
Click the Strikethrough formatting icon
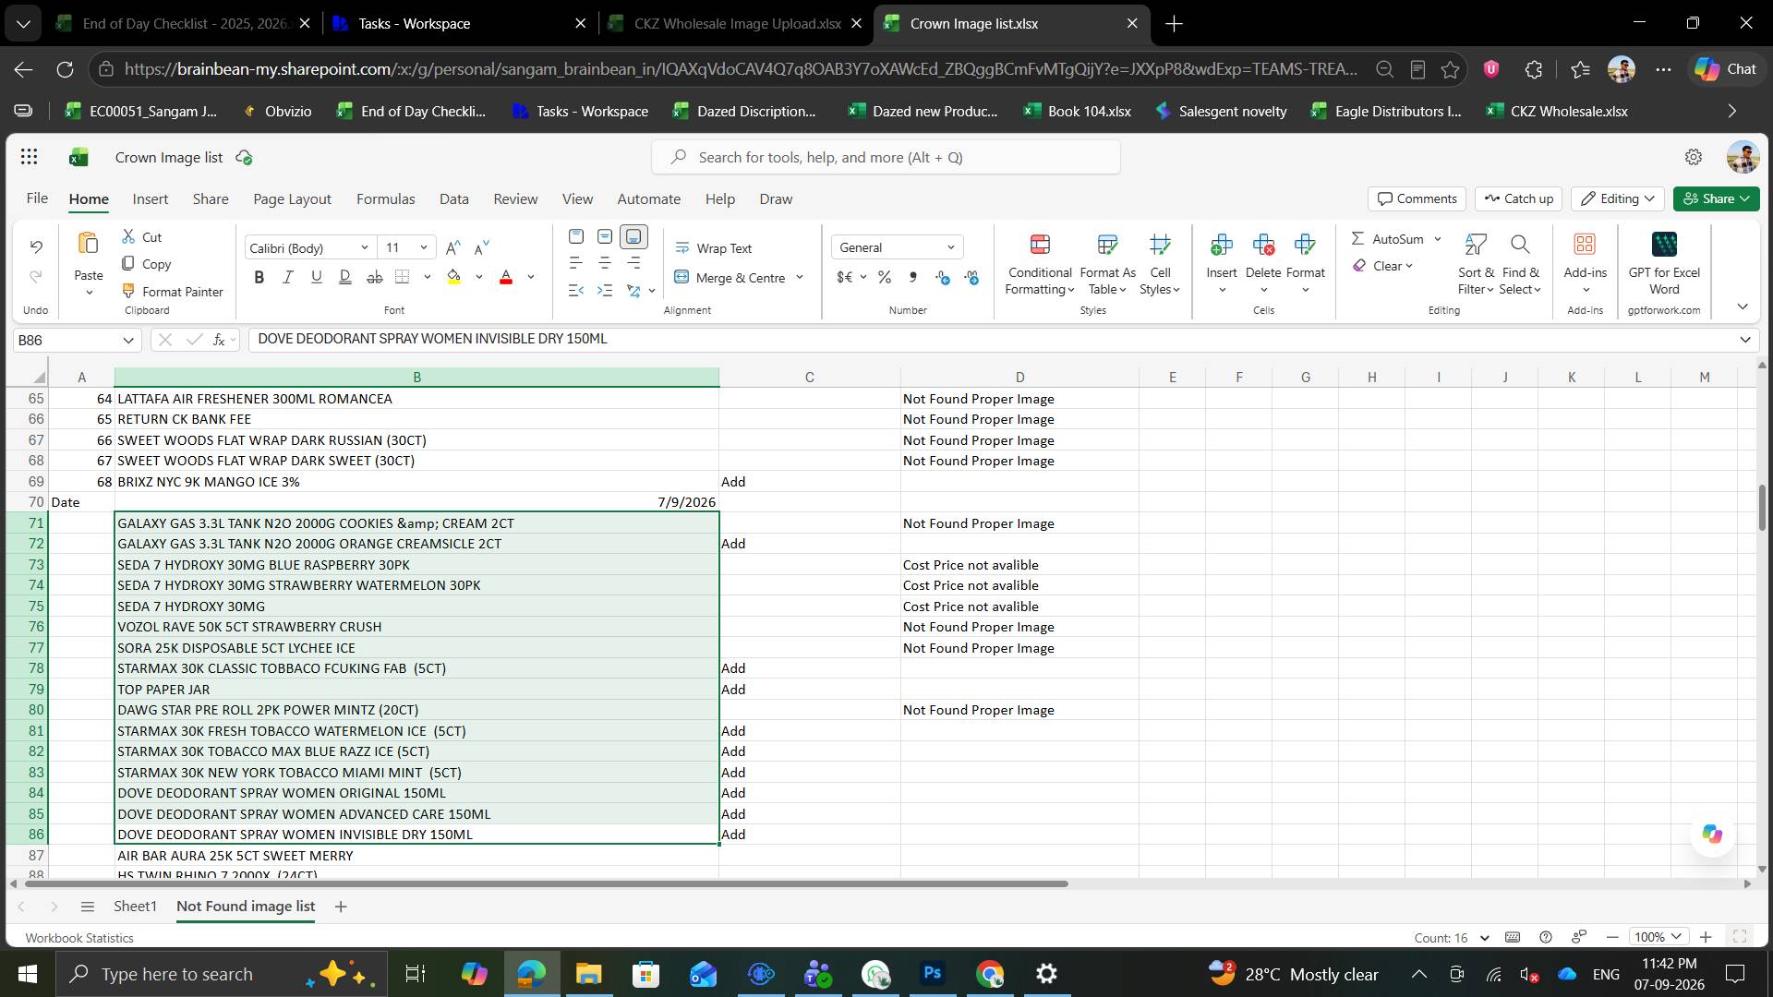coord(374,277)
